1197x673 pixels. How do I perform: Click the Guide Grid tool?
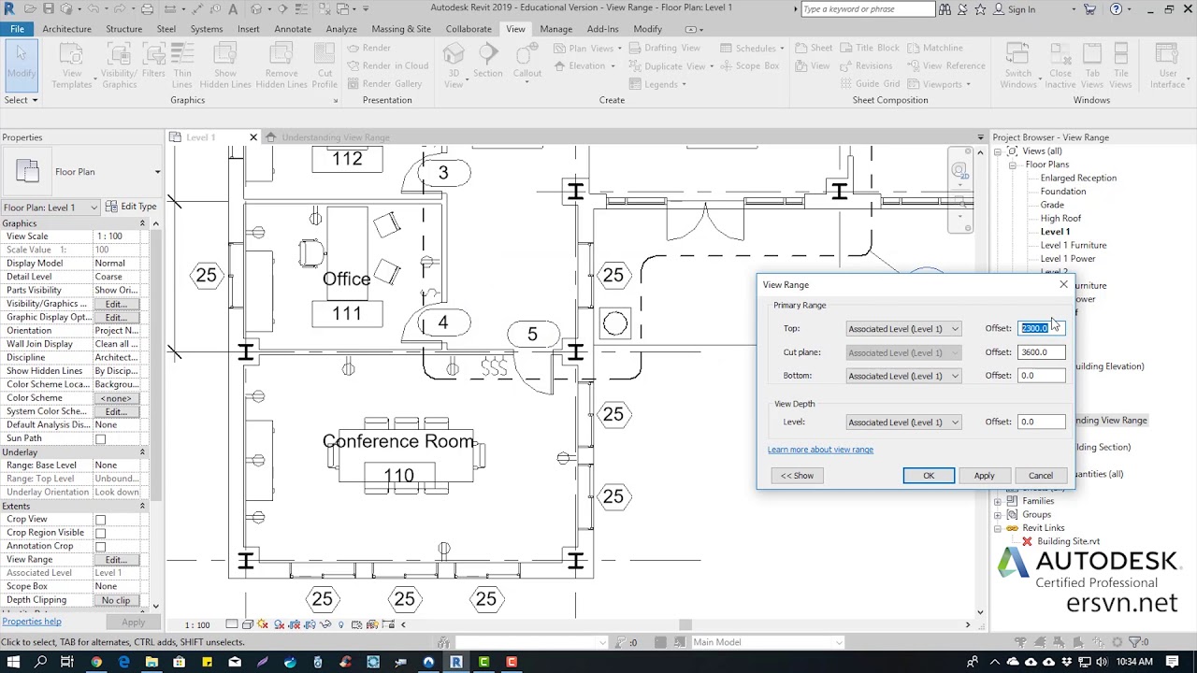click(870, 83)
